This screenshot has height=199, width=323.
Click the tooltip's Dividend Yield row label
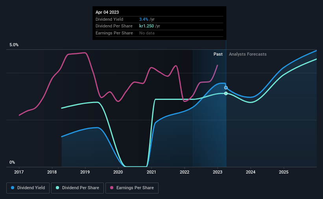109,19
